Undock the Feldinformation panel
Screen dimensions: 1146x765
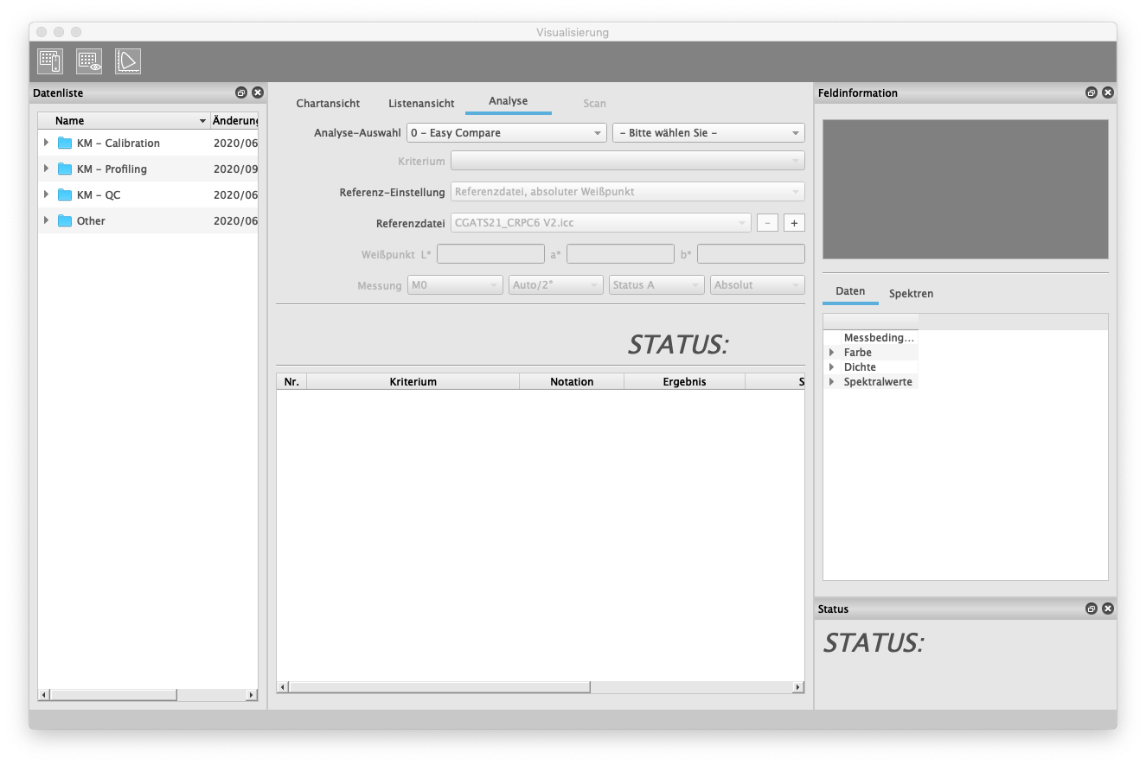1092,92
